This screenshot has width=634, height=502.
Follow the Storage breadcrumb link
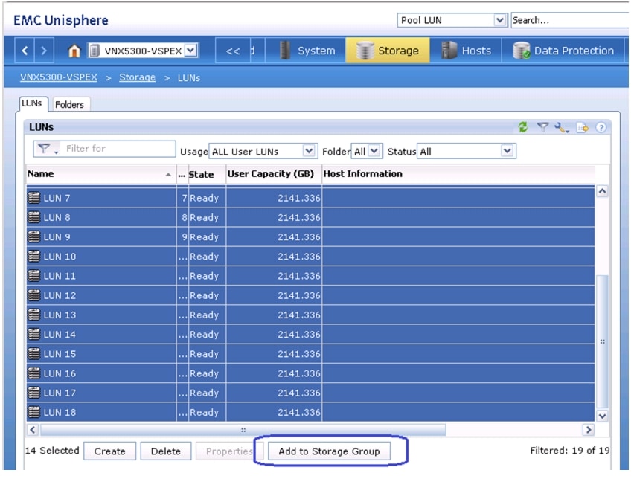coord(137,77)
